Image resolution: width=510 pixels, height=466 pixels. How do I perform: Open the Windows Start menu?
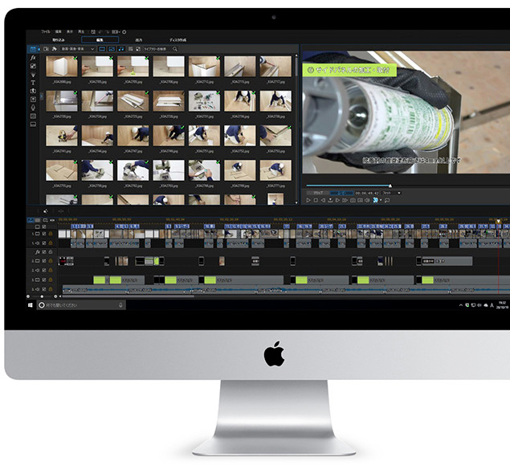(31, 305)
